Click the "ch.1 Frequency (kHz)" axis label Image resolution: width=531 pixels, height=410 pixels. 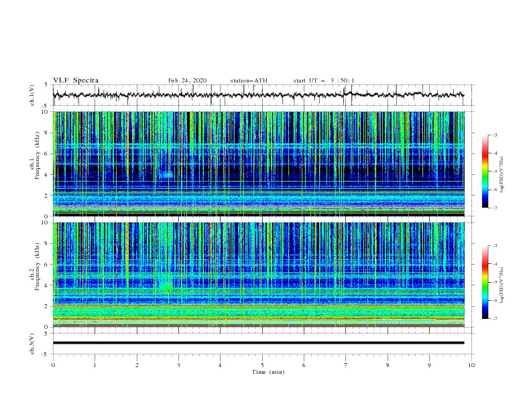[x=35, y=155]
